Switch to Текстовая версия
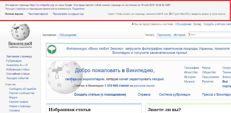The height and width of the screenshot is (113, 231). (38, 14)
